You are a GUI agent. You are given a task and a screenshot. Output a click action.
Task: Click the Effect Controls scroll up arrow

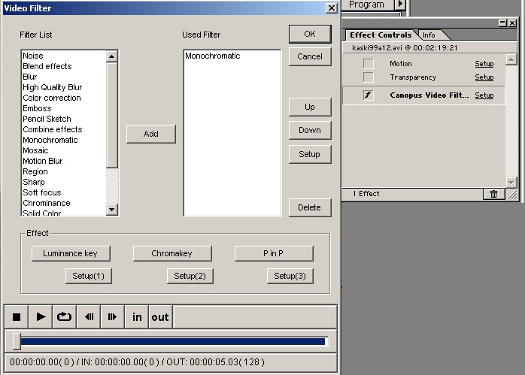511,59
